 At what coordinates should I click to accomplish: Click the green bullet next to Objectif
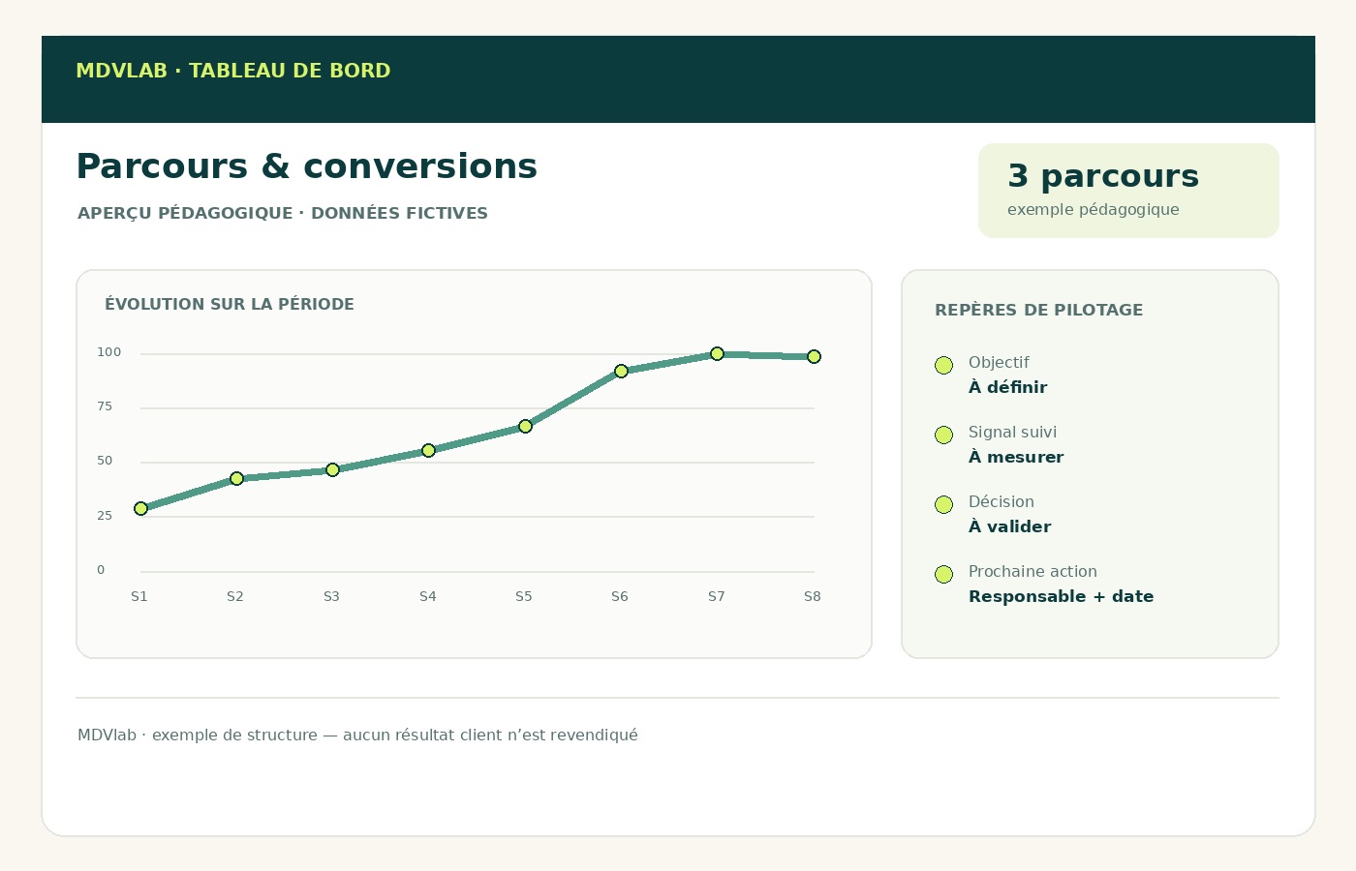point(943,365)
